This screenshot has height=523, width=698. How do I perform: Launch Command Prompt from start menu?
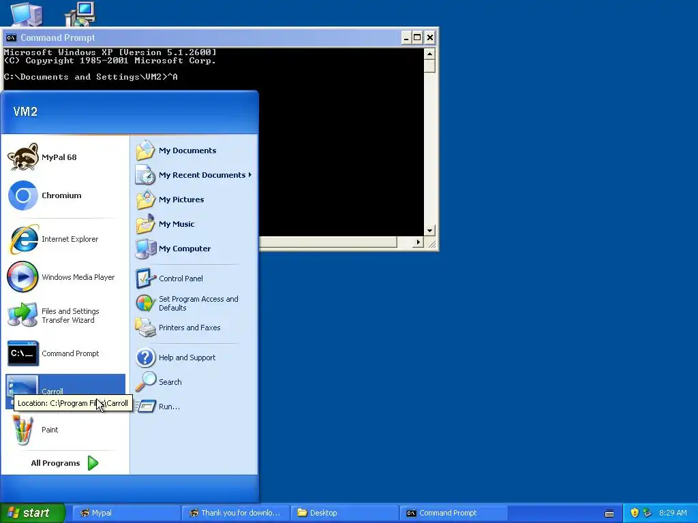pos(65,353)
